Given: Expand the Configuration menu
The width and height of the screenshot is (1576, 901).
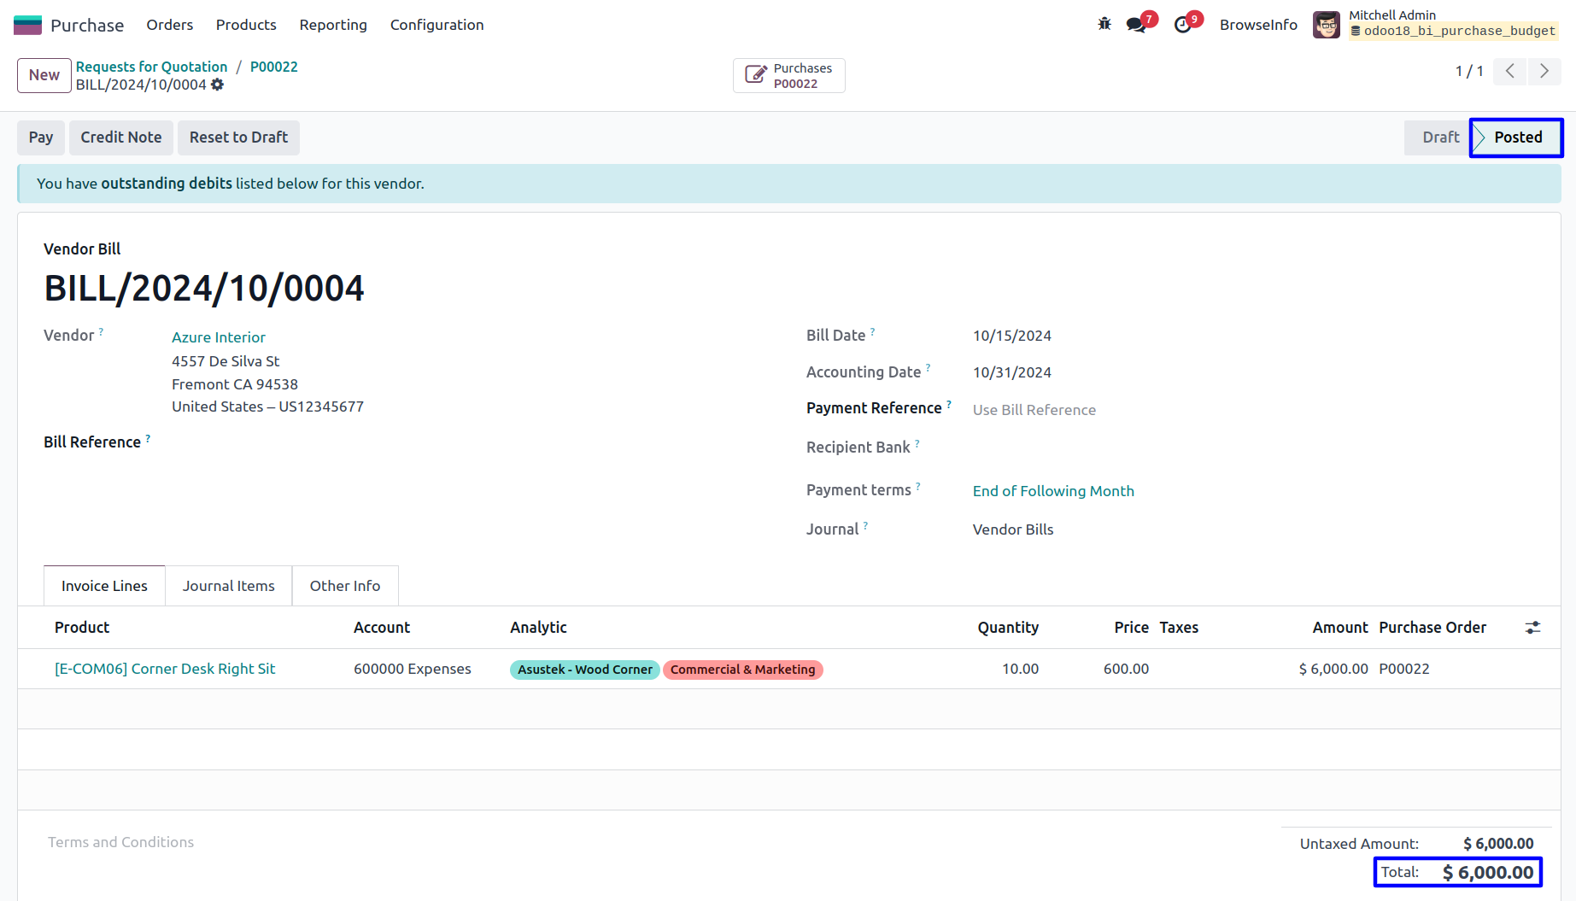Looking at the screenshot, I should (x=436, y=25).
